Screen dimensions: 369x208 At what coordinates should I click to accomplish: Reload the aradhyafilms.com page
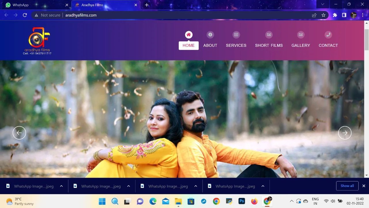[25, 15]
